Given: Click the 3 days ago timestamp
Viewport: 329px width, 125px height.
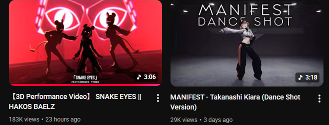Looking at the screenshot, I should 218,120.
